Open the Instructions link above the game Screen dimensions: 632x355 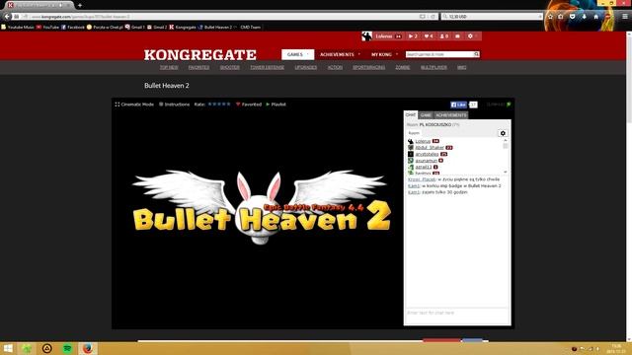point(174,105)
